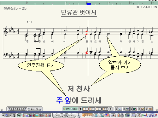Screen dimensions: 158x118
Task: Select verse 2 button
Action: (92, 109)
